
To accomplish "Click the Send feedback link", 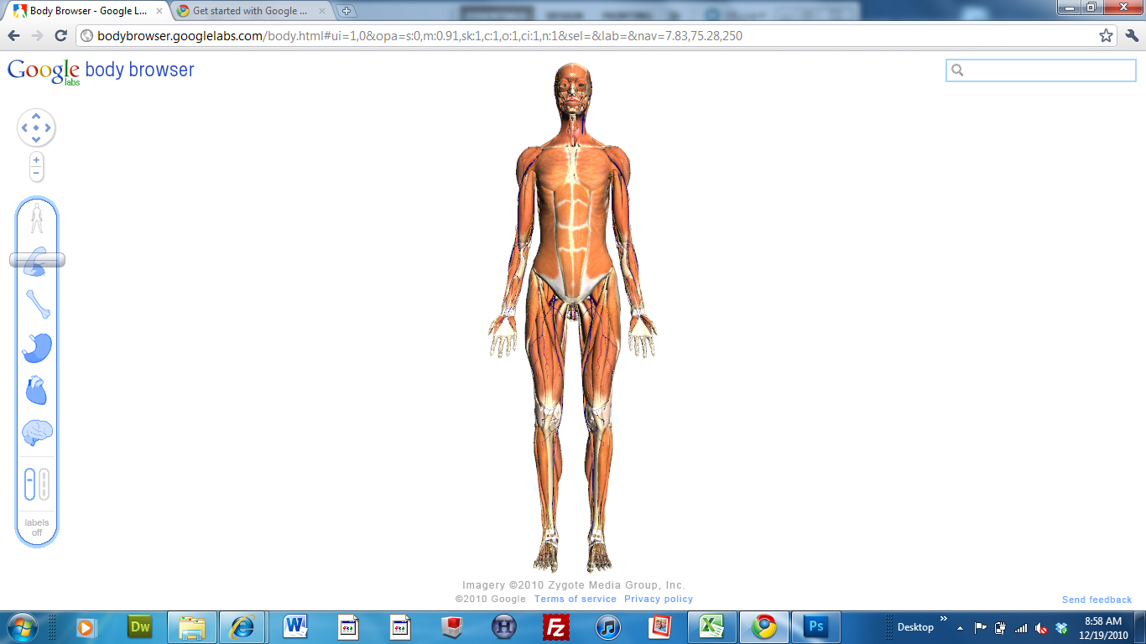I will pyautogui.click(x=1097, y=600).
